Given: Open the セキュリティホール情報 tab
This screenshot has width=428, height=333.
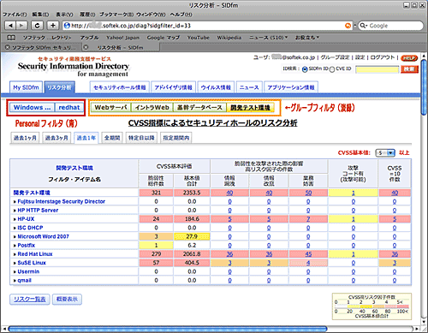Looking at the screenshot, I should pos(120,87).
